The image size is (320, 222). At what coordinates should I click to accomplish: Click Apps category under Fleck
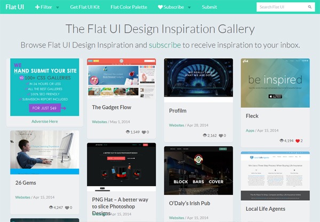point(250,131)
